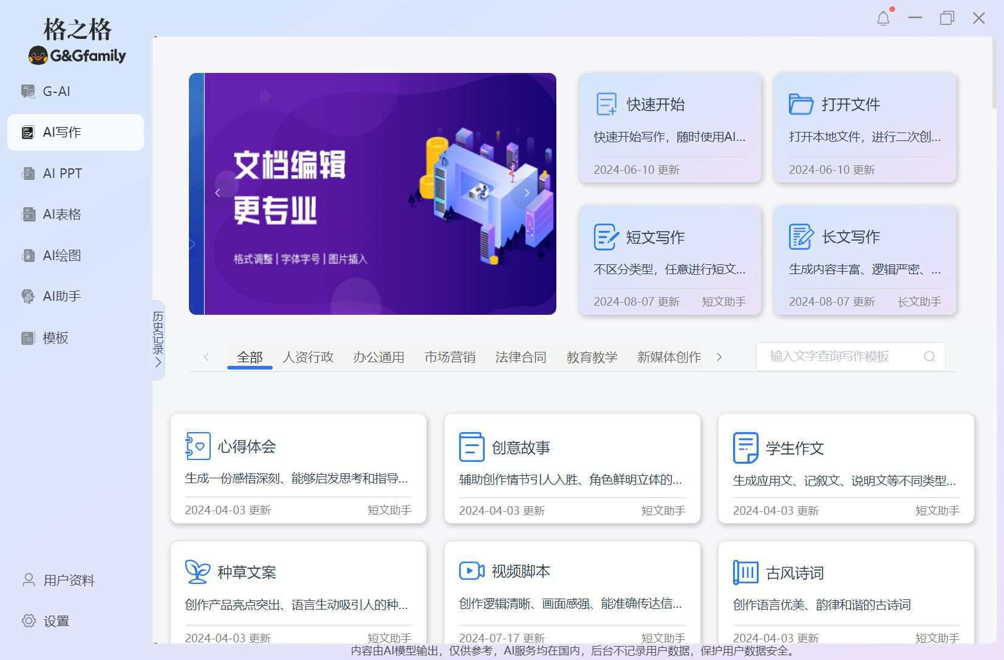This screenshot has width=1004, height=660.
Task: Open a local file with 打开文件
Action: tap(865, 128)
